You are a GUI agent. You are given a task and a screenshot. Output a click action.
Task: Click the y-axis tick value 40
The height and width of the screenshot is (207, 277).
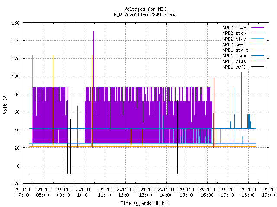[17, 130]
